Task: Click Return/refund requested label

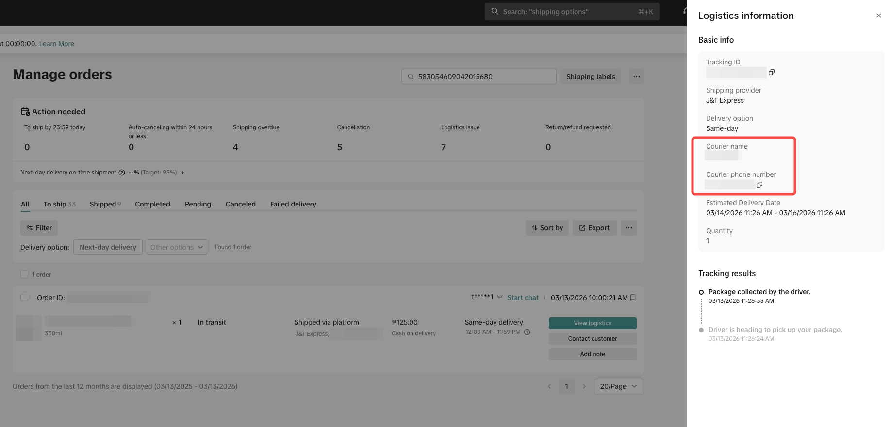Action: tap(578, 127)
